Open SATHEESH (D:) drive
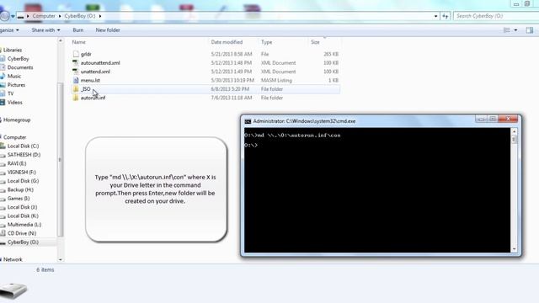539x303 pixels. 24,155
